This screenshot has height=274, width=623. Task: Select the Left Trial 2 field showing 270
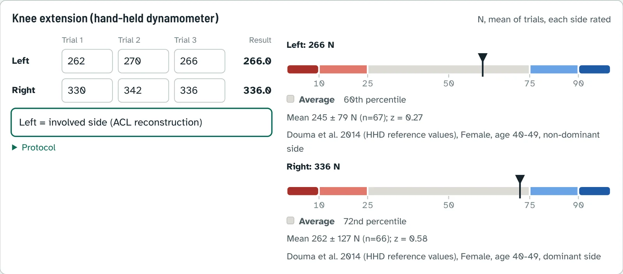[x=143, y=61]
